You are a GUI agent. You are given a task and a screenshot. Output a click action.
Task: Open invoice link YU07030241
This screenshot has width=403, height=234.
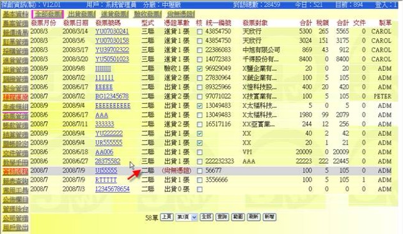pyautogui.click(x=112, y=32)
